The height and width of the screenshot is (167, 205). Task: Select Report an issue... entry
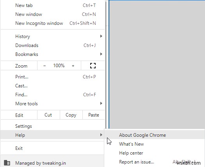coord(154,162)
